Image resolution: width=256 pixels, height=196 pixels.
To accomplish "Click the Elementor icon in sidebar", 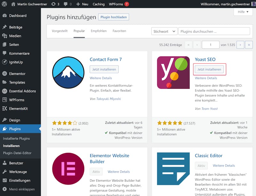I will point(4,74).
